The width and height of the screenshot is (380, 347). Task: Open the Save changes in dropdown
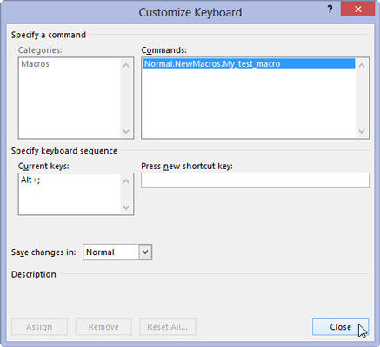click(145, 252)
